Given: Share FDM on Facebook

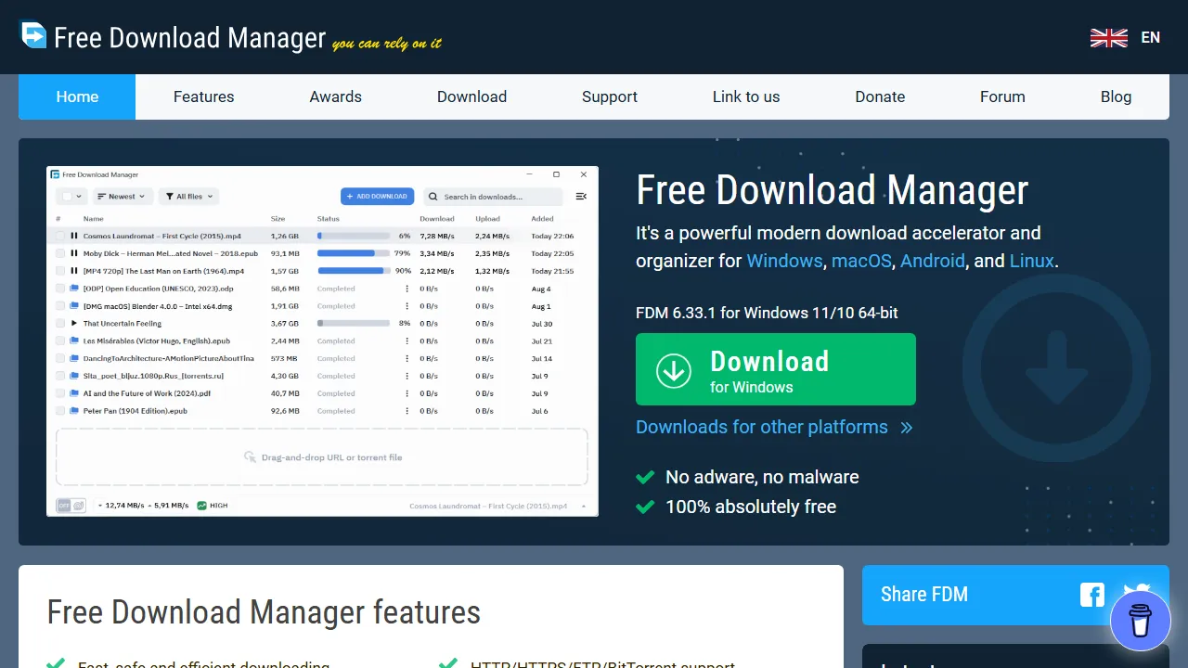Looking at the screenshot, I should [1091, 595].
